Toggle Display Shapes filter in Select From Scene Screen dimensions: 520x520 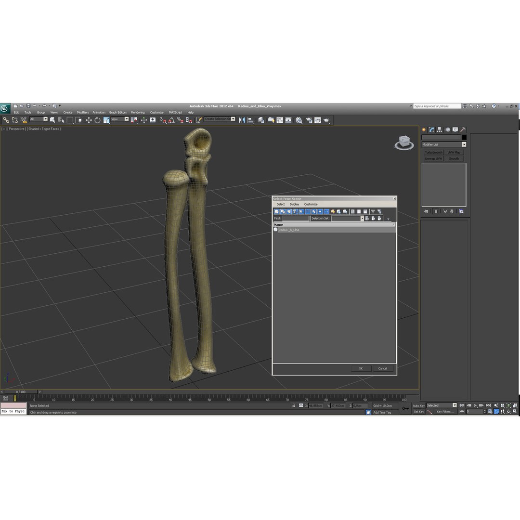tap(283, 211)
